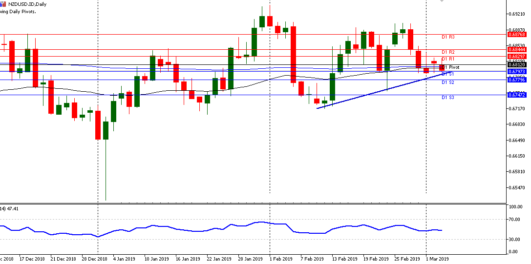Click the Pivot level label

[x=453, y=67]
